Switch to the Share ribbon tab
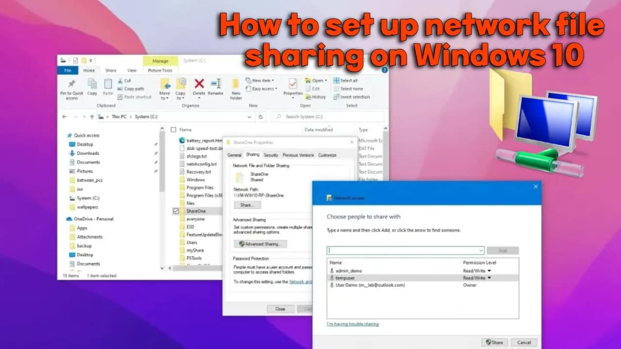 point(111,70)
